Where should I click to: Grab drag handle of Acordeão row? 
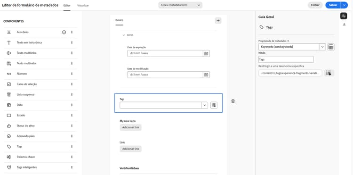72,32
